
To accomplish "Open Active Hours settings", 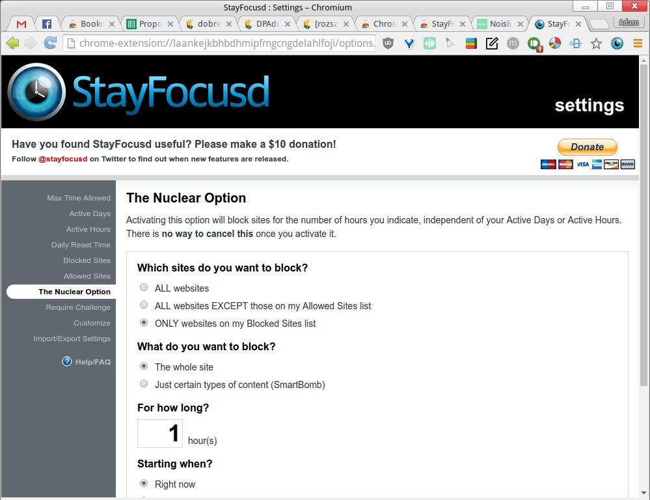I will [x=88, y=229].
